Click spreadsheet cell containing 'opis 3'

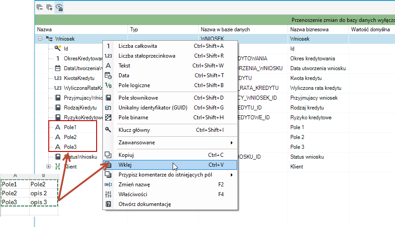[x=43, y=202]
